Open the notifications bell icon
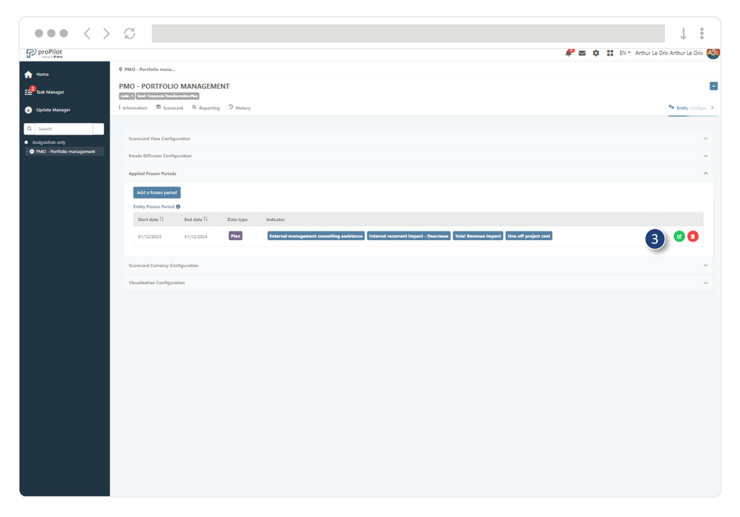Viewport: 740px width, 517px height. (x=569, y=53)
